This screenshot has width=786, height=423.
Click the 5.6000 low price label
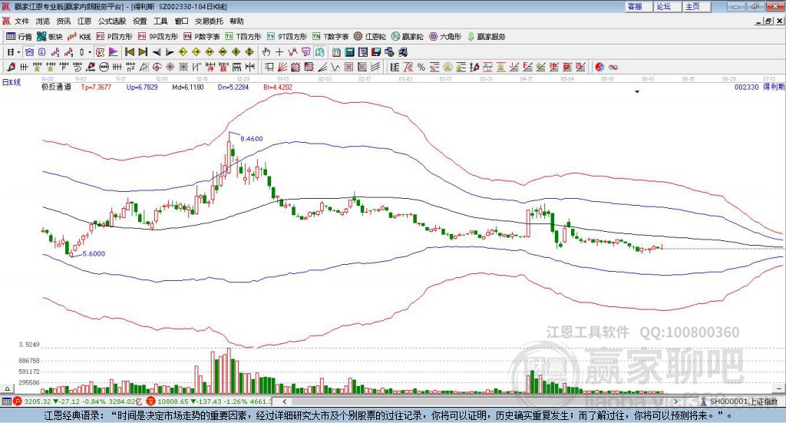[x=94, y=253]
